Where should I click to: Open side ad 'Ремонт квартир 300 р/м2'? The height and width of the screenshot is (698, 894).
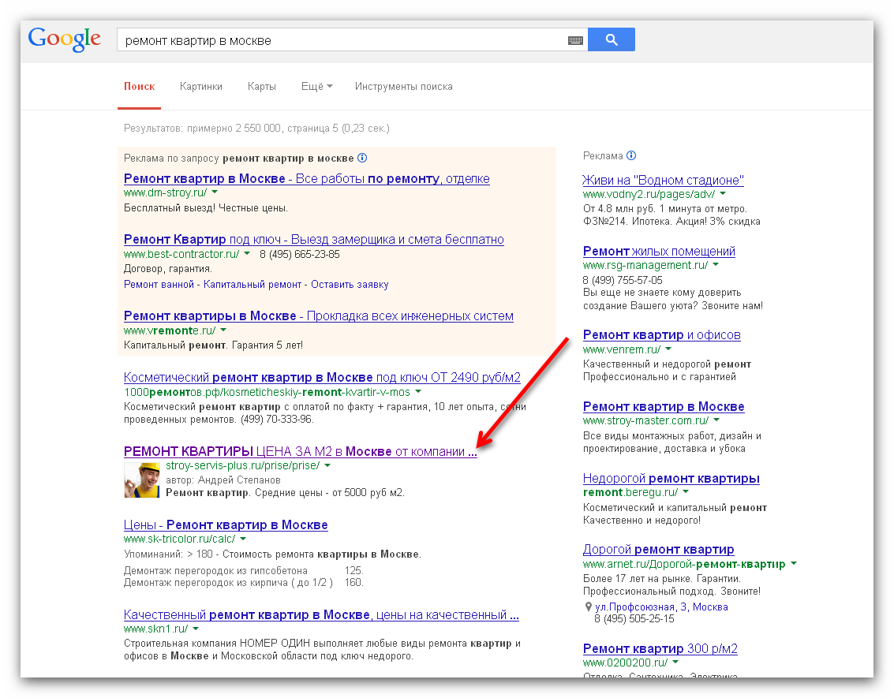(660, 648)
